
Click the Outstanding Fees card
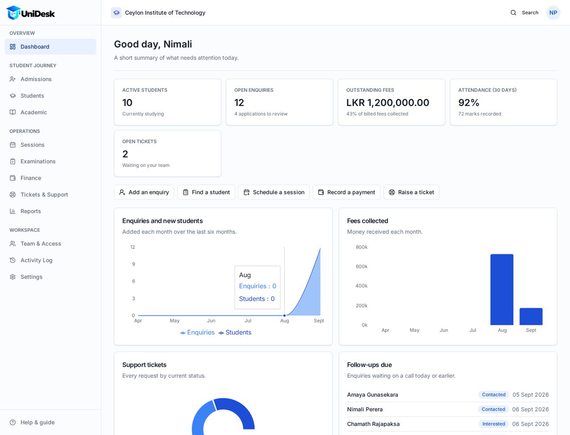[391, 102]
